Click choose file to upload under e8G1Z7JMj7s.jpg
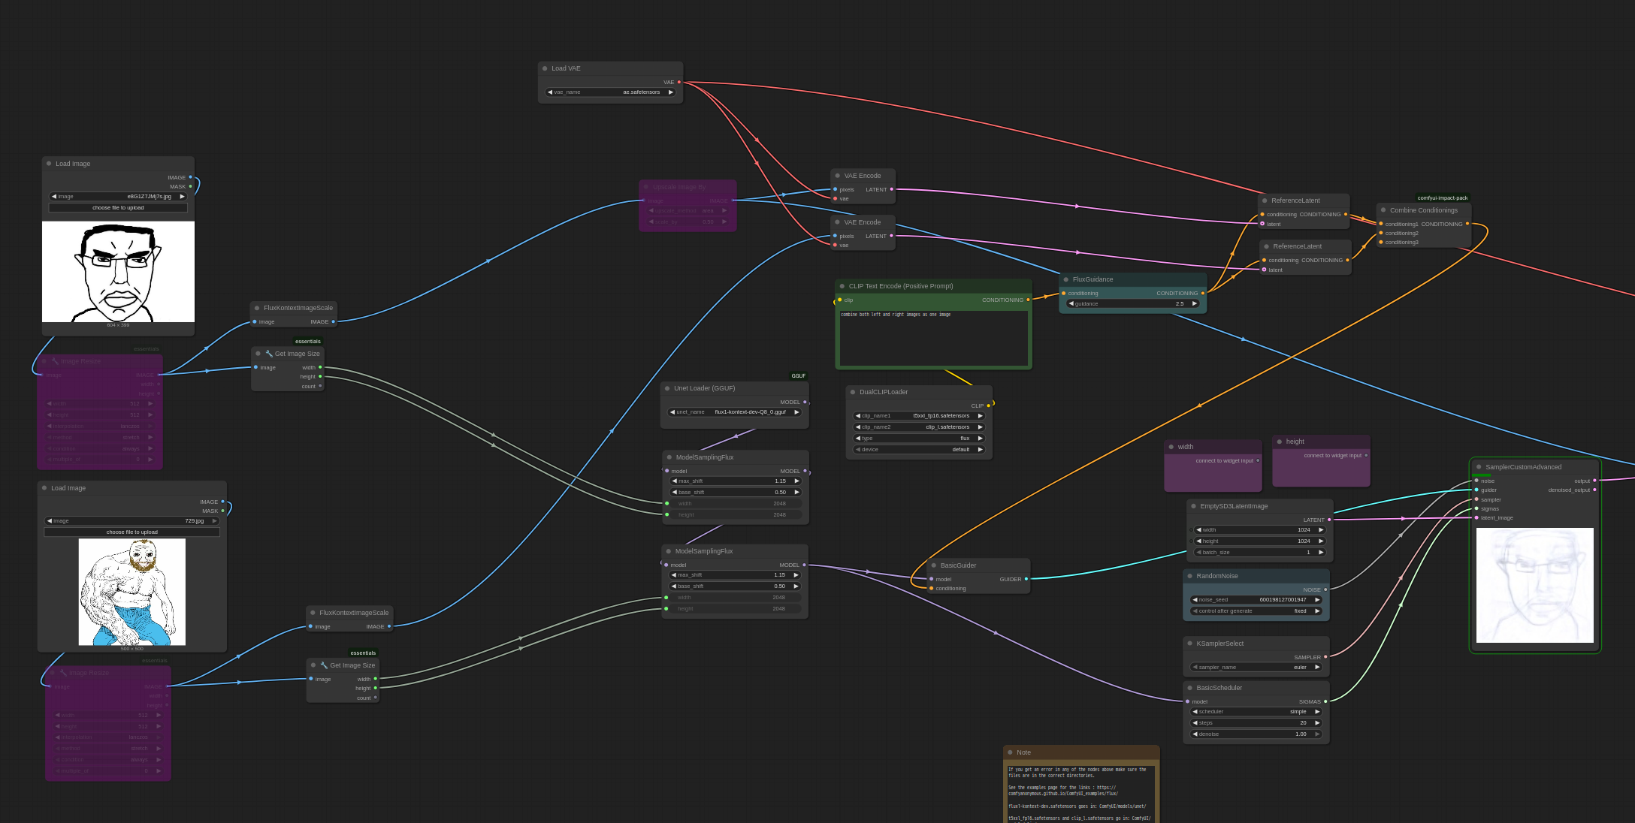1635x823 pixels. (118, 208)
